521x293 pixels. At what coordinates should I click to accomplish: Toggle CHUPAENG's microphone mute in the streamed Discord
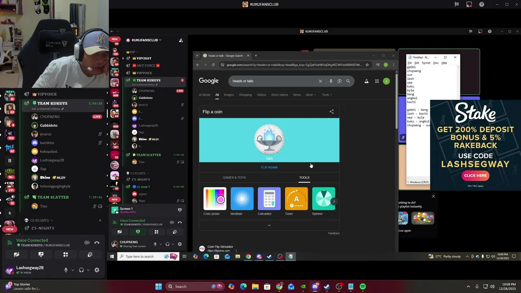[x=155, y=244]
